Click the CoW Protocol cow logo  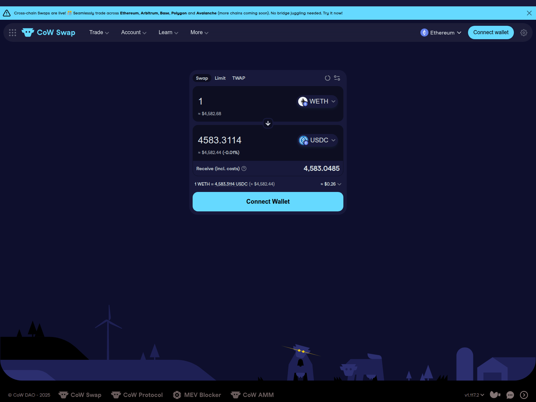[x=116, y=395]
